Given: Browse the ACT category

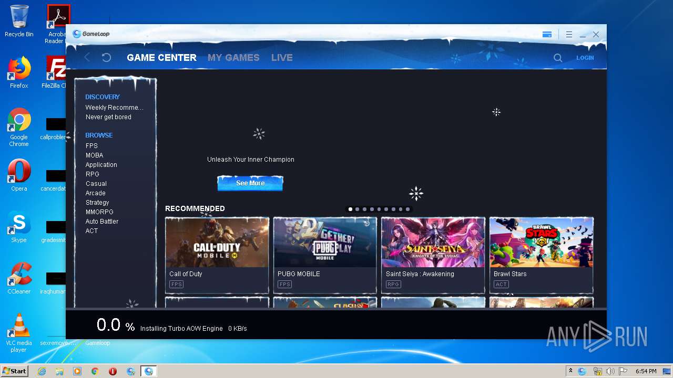Looking at the screenshot, I should (x=91, y=231).
